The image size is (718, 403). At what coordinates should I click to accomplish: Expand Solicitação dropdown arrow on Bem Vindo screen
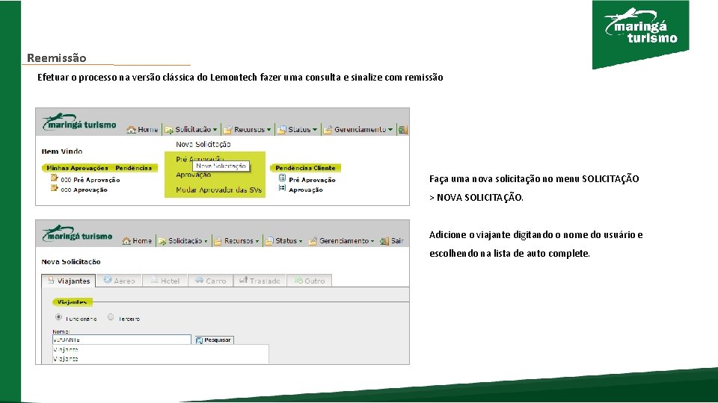215,130
